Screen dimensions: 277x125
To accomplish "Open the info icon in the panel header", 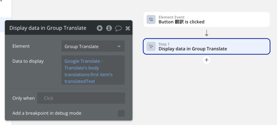I will click(x=109, y=28).
